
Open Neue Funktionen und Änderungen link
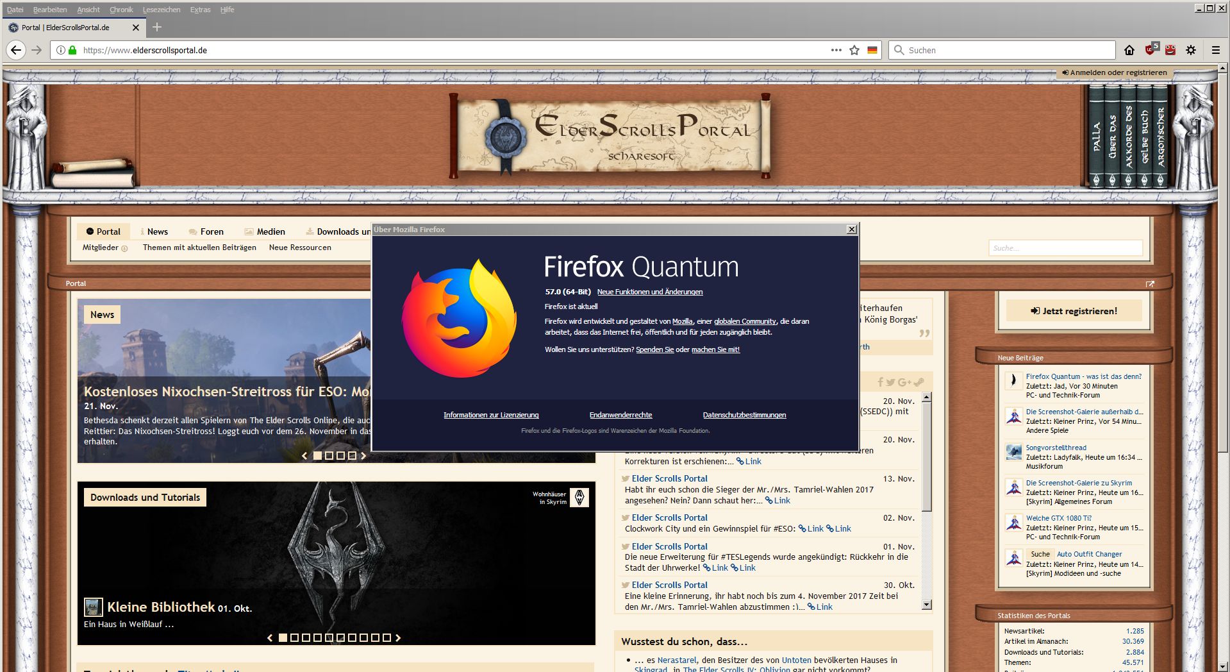point(649,292)
